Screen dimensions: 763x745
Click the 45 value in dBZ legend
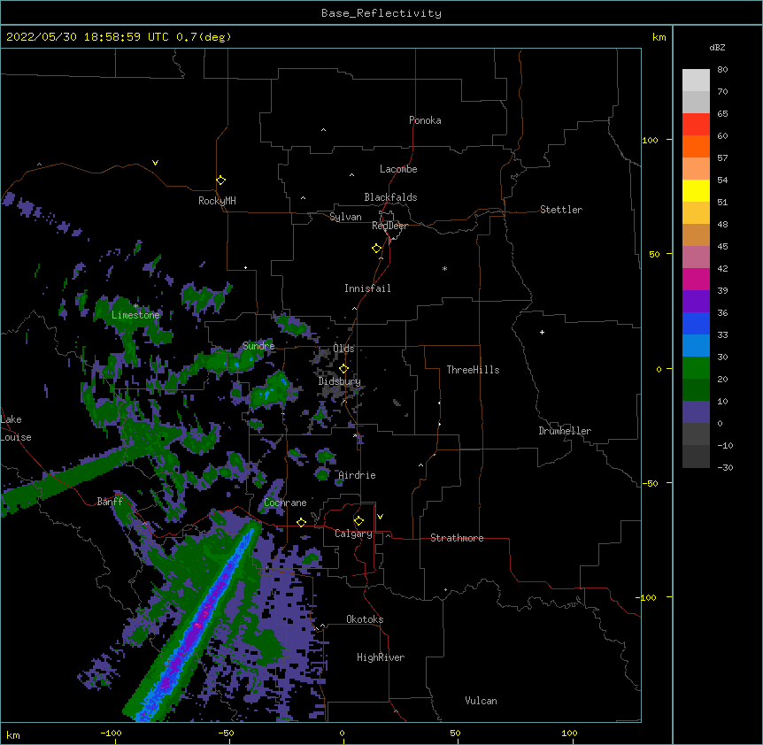tap(722, 246)
